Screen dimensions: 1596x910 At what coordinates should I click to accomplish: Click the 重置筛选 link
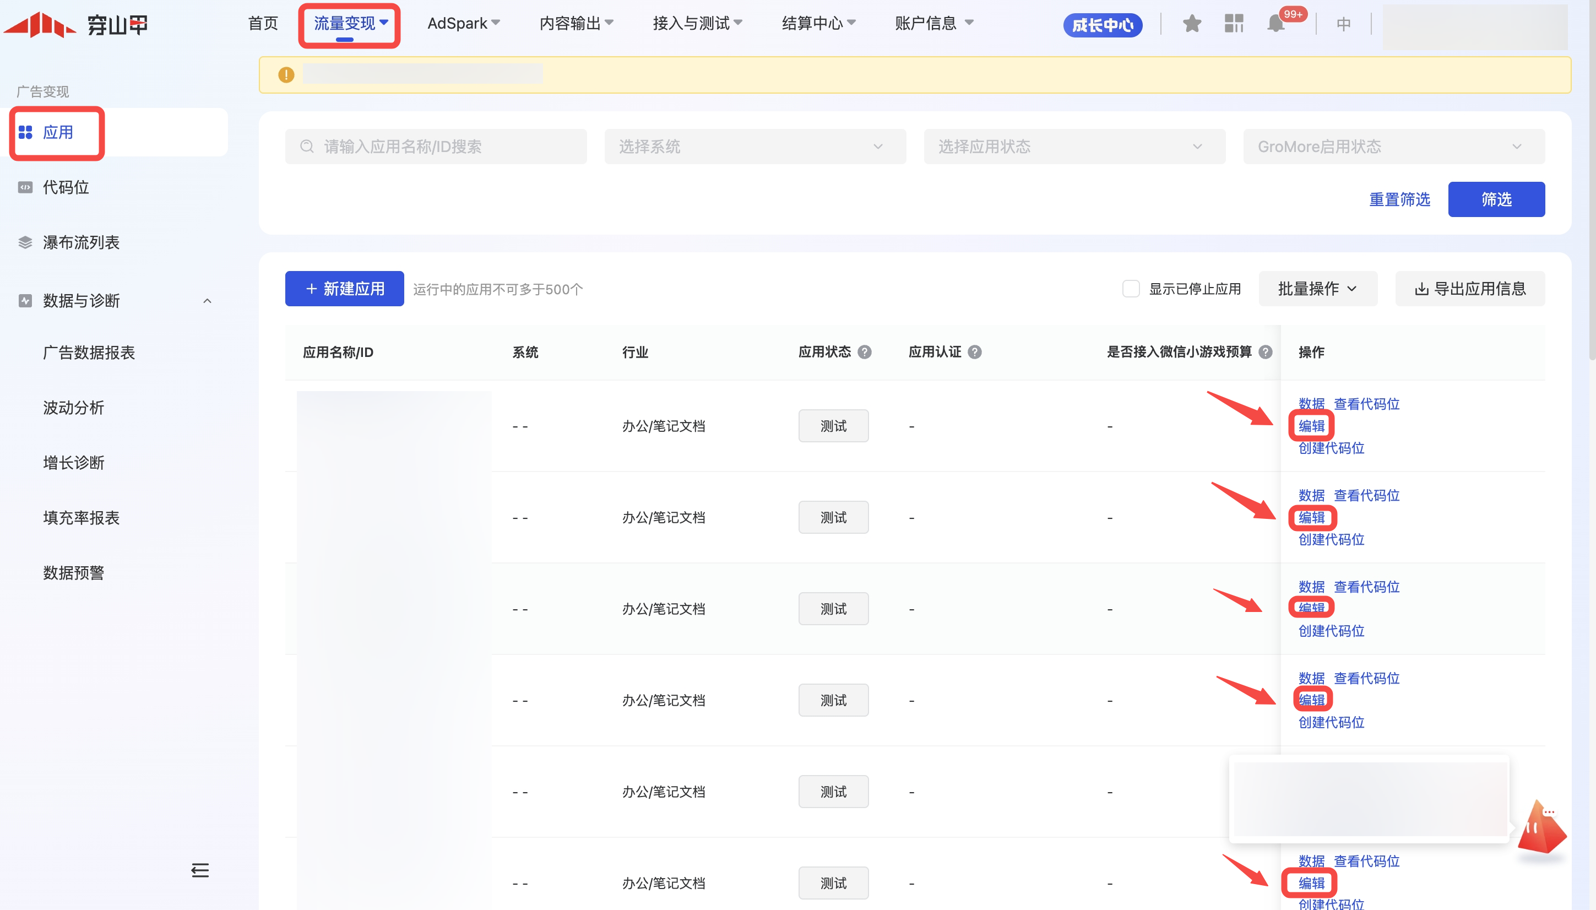1399,199
